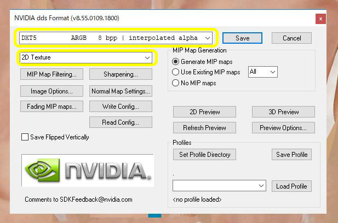Open Sharpening settings
The image size is (338, 223).
pyautogui.click(x=121, y=74)
